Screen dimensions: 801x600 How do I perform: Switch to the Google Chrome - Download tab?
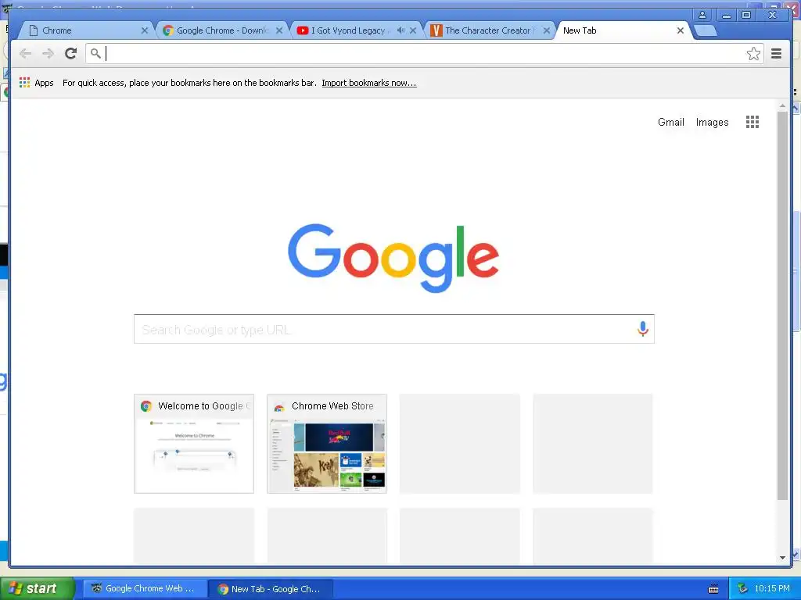point(221,30)
